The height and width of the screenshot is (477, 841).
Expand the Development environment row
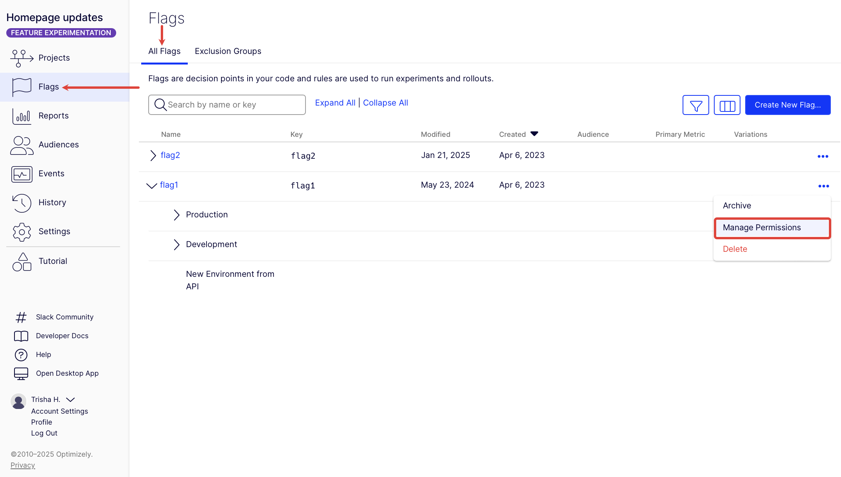(x=176, y=244)
